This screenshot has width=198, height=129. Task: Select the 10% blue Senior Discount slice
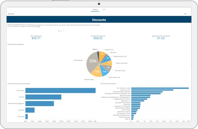104,71
